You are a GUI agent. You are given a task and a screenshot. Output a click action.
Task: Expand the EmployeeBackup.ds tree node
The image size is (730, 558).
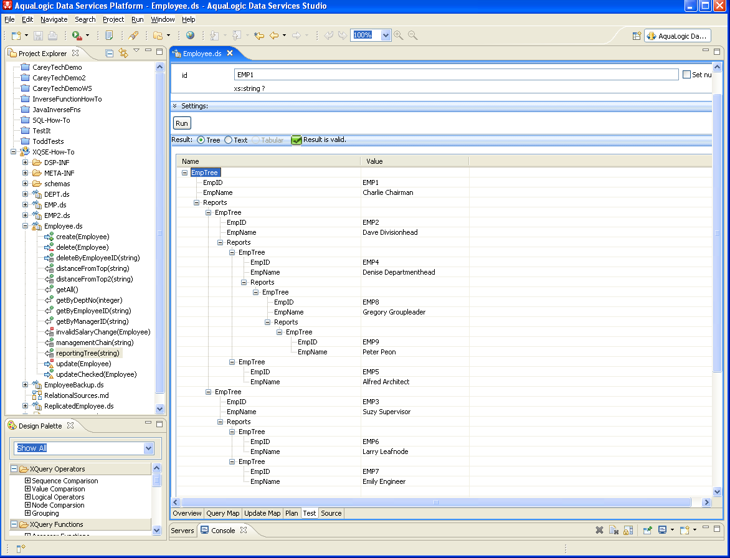click(x=26, y=385)
